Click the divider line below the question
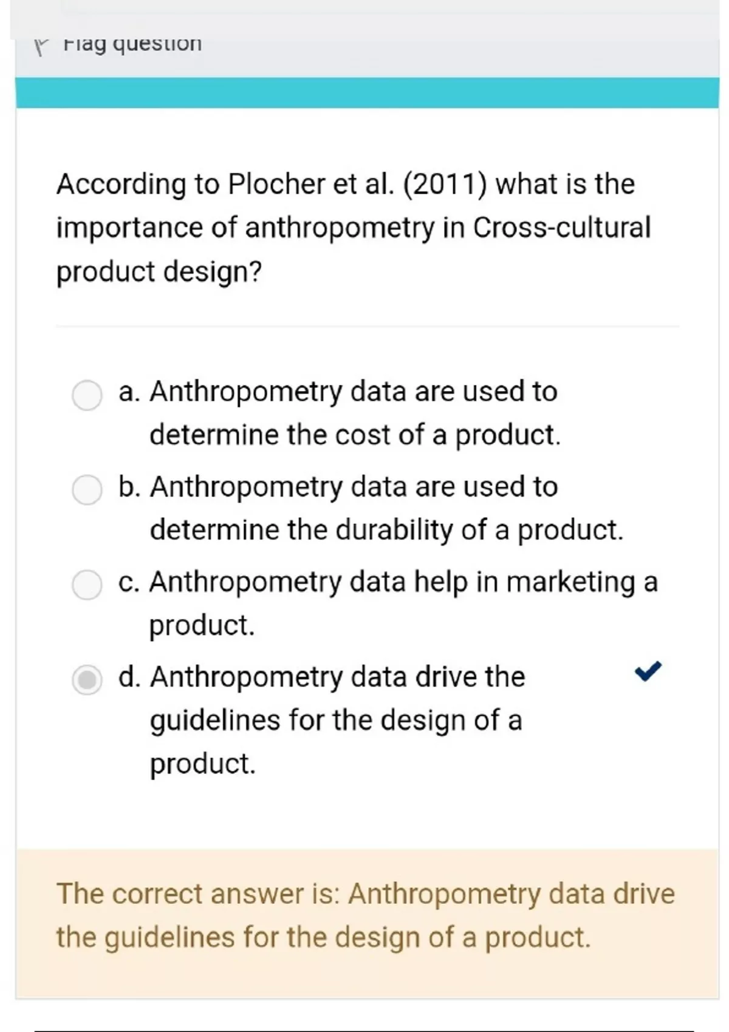The height and width of the screenshot is (1032, 729). click(367, 327)
